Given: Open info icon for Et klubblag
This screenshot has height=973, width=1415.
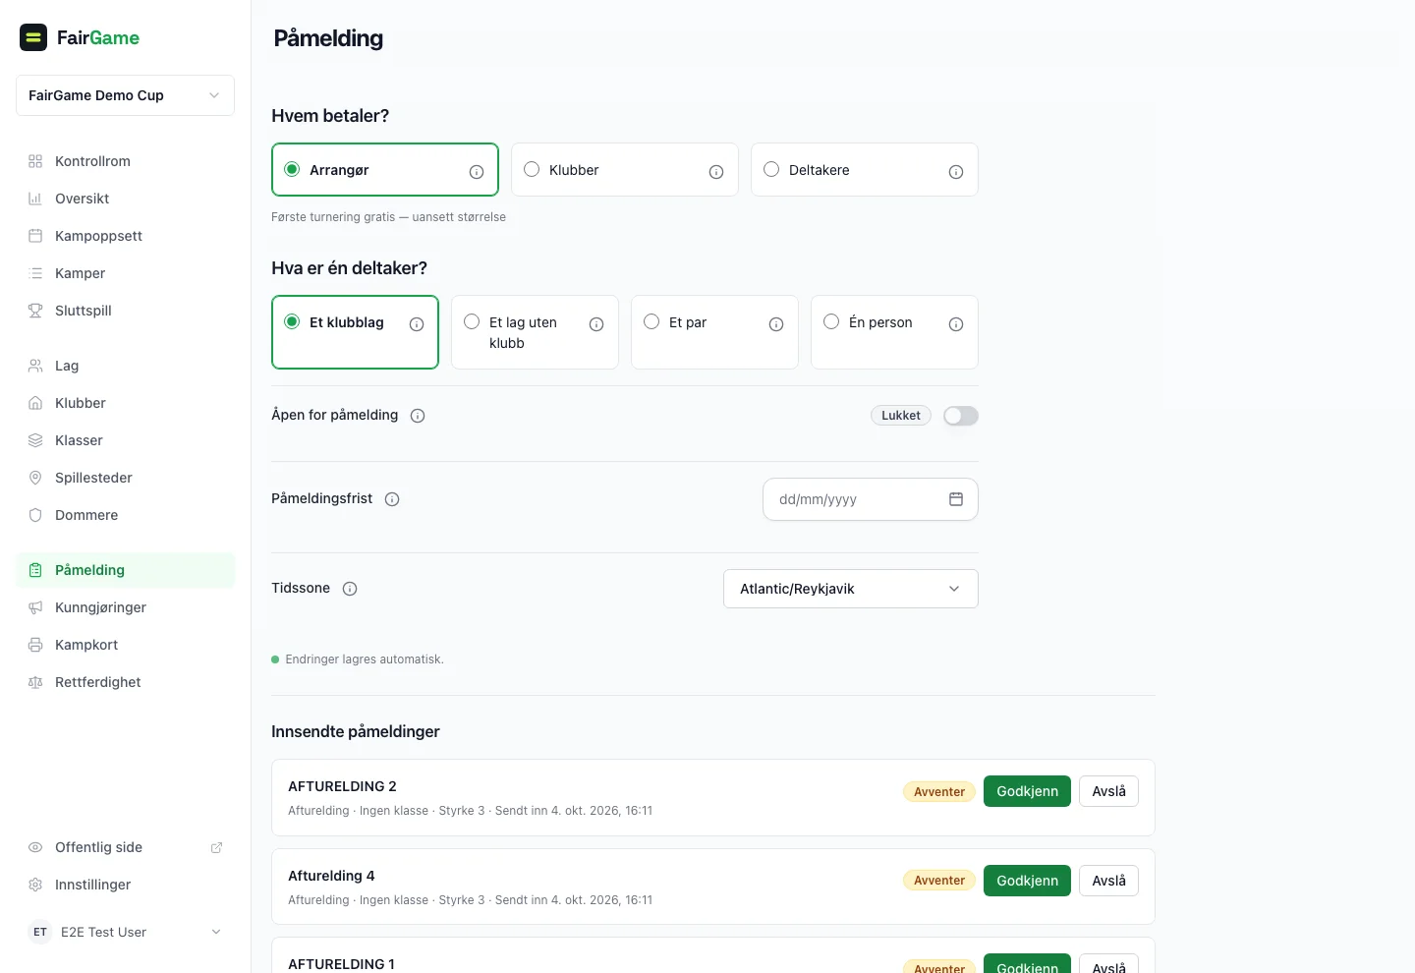Looking at the screenshot, I should pos(417,324).
